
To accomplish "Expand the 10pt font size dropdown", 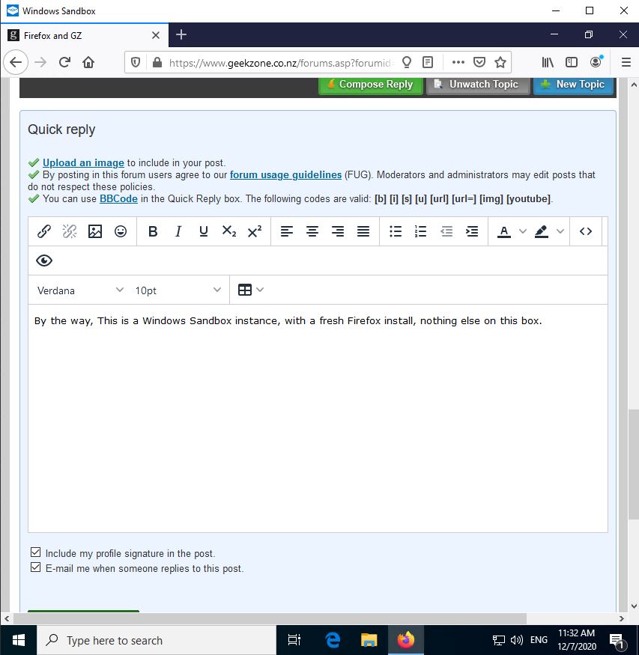I will click(x=178, y=290).
